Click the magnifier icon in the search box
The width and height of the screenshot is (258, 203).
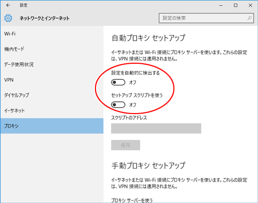(x=249, y=18)
